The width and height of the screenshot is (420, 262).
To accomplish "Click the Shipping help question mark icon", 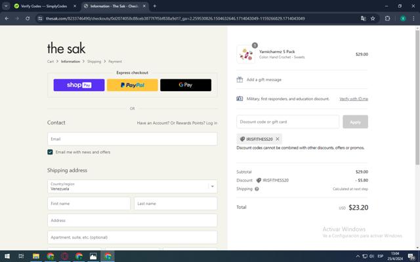I will click(257, 189).
